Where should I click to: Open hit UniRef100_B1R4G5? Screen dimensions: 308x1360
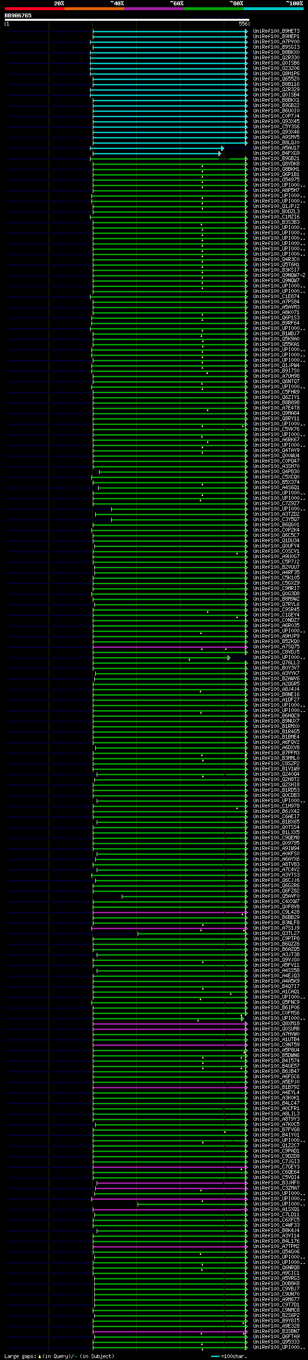coord(276,732)
